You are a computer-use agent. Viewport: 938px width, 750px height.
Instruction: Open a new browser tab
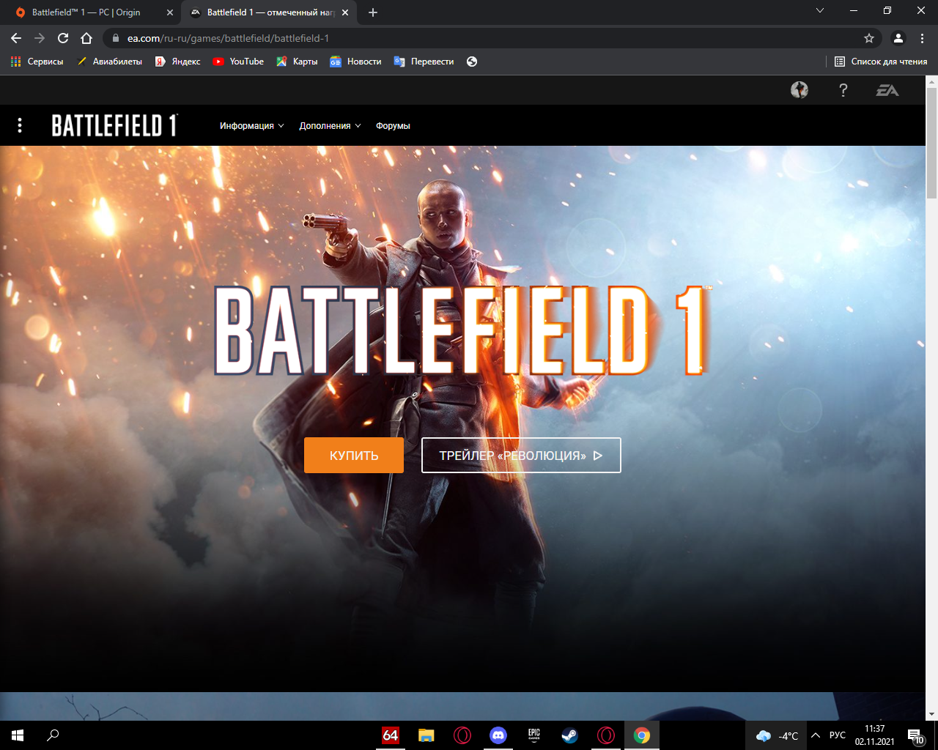[373, 12]
